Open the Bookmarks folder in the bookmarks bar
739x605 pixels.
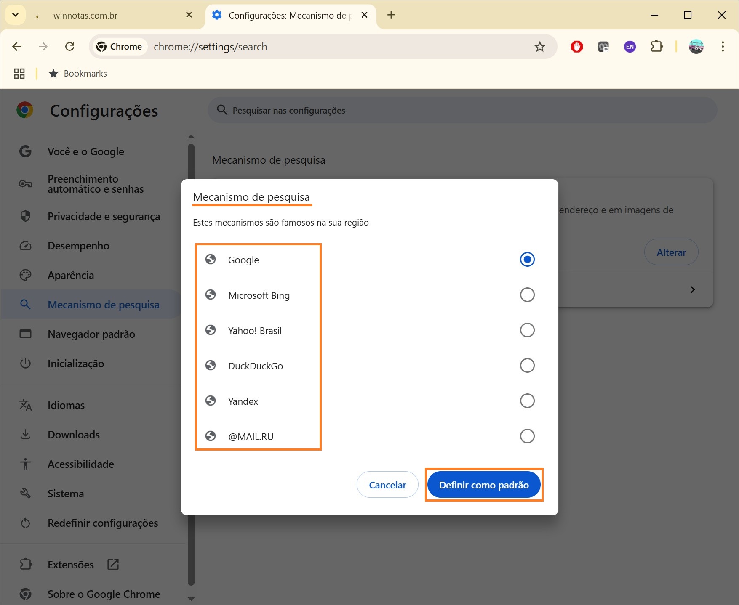(x=78, y=74)
